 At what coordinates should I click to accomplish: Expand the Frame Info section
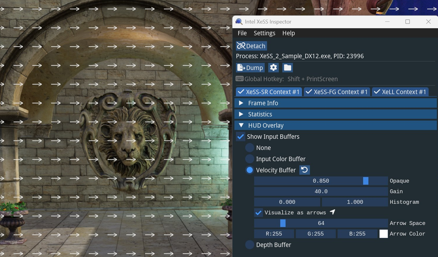(335, 103)
